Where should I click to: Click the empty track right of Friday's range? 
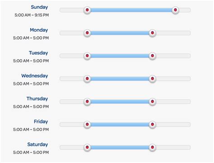(x=173, y=124)
